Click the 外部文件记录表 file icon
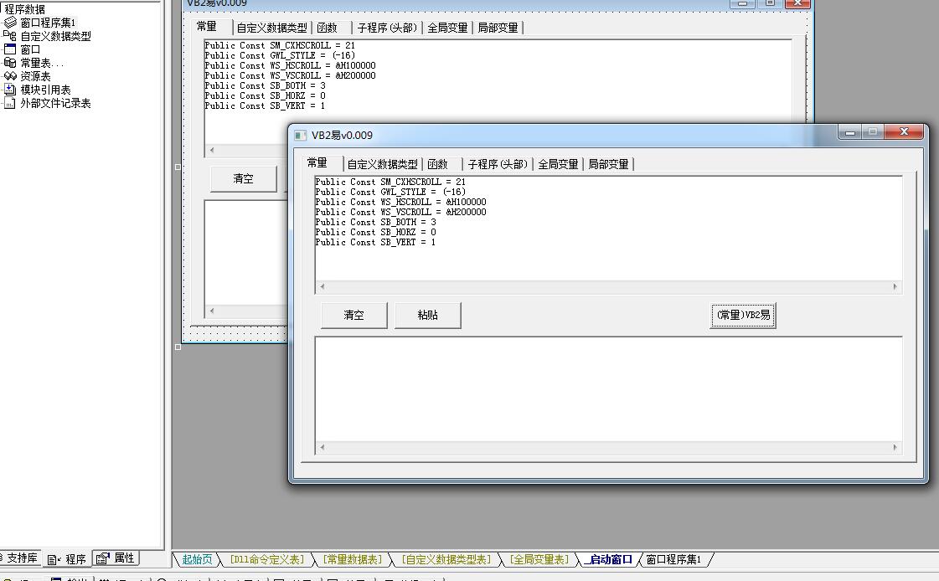 [x=10, y=103]
